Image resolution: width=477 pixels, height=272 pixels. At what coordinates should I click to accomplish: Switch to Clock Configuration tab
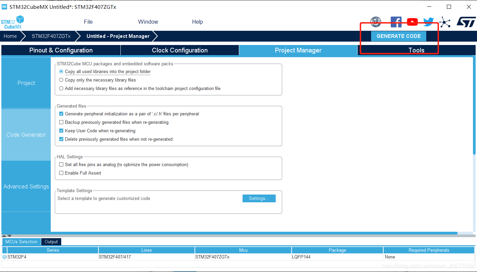pos(180,50)
